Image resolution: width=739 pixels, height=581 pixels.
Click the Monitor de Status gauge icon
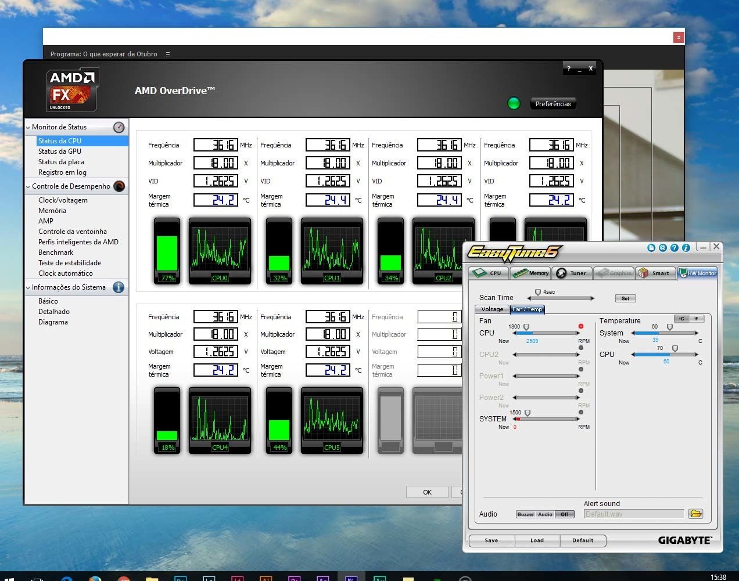coord(119,127)
